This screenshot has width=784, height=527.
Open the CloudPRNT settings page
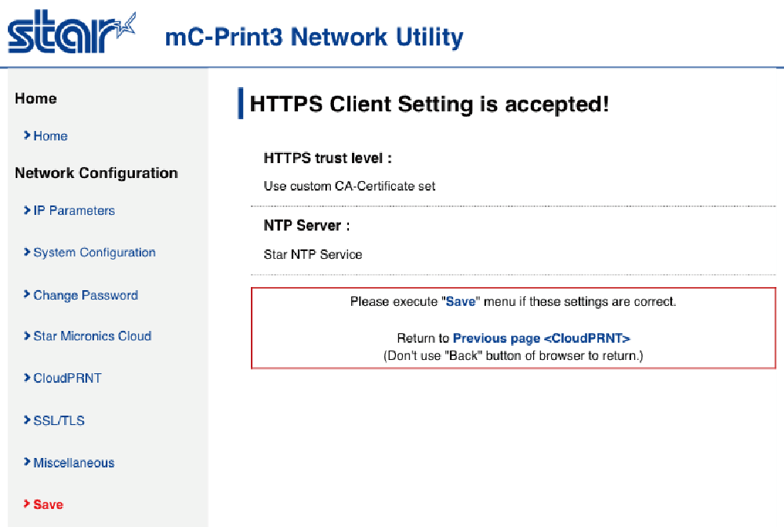coord(67,378)
